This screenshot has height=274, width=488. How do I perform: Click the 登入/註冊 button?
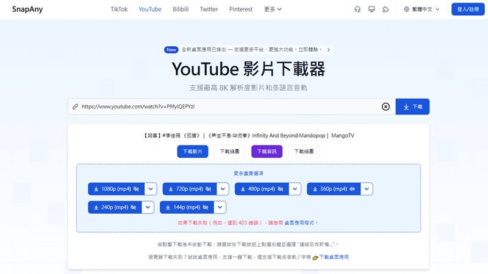pos(468,9)
